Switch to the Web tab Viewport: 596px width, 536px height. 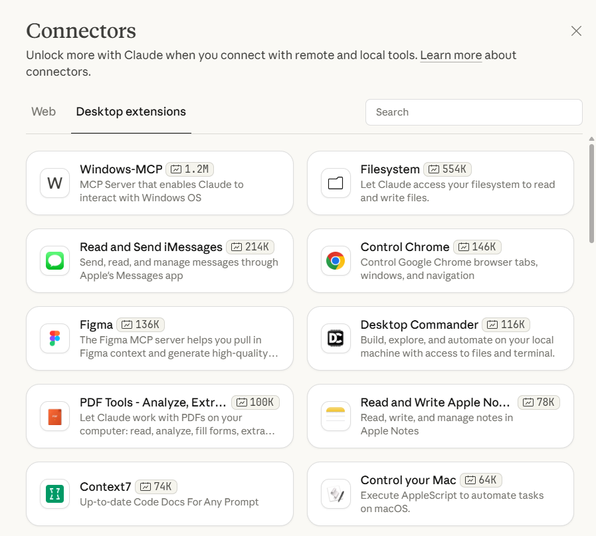[x=44, y=112]
